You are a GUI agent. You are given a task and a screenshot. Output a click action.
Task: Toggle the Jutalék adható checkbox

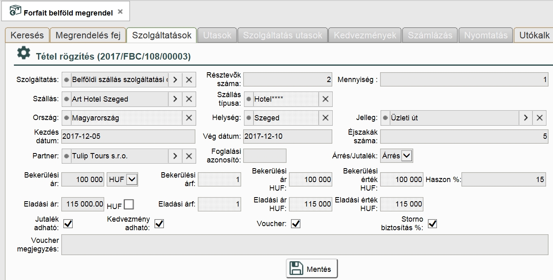tap(68, 224)
